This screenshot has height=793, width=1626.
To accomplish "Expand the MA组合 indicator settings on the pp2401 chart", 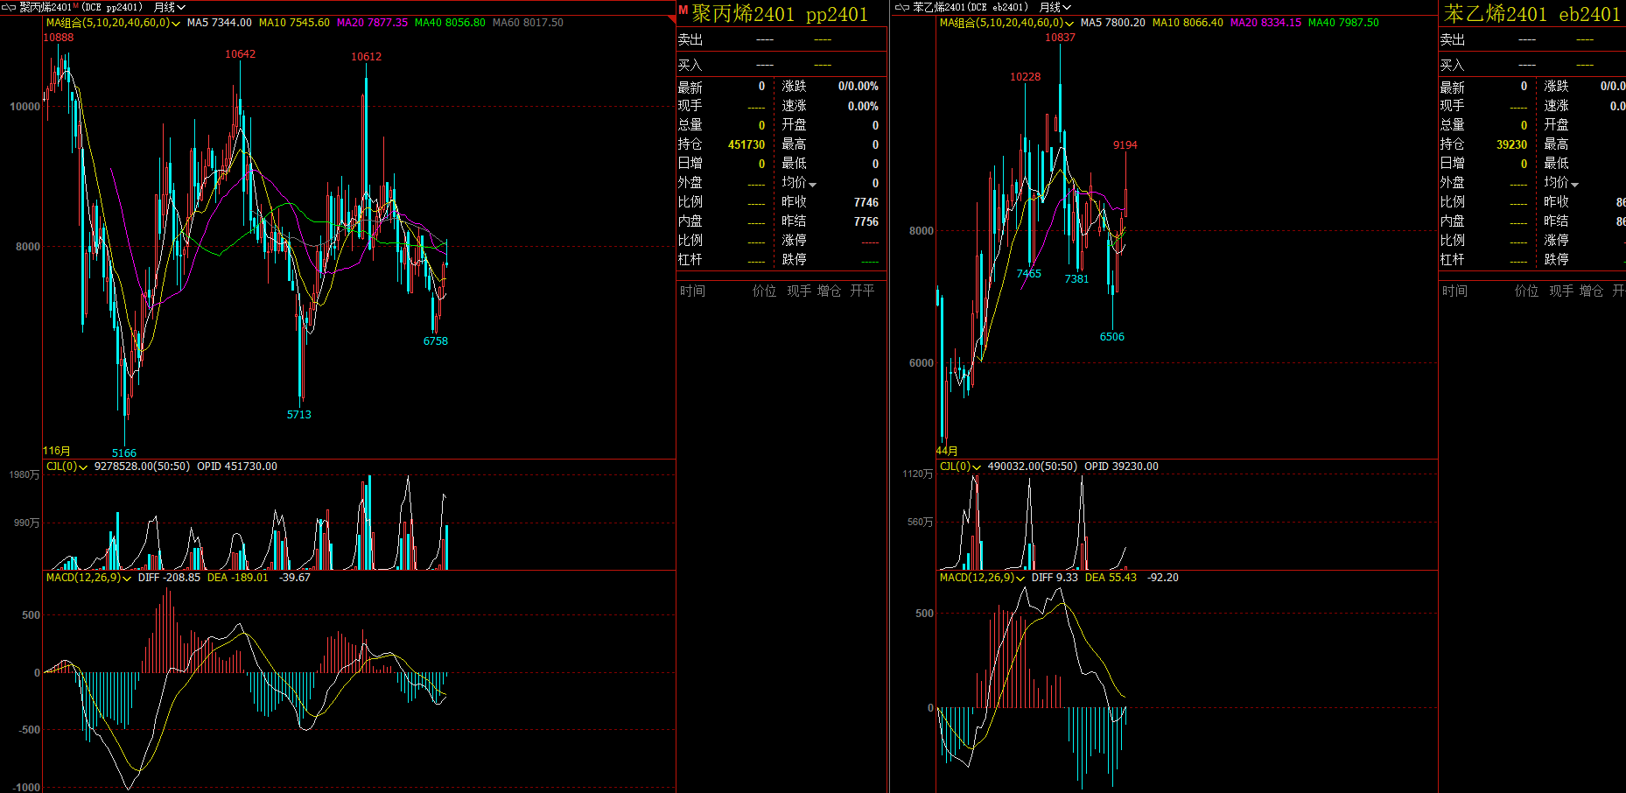I will [176, 24].
